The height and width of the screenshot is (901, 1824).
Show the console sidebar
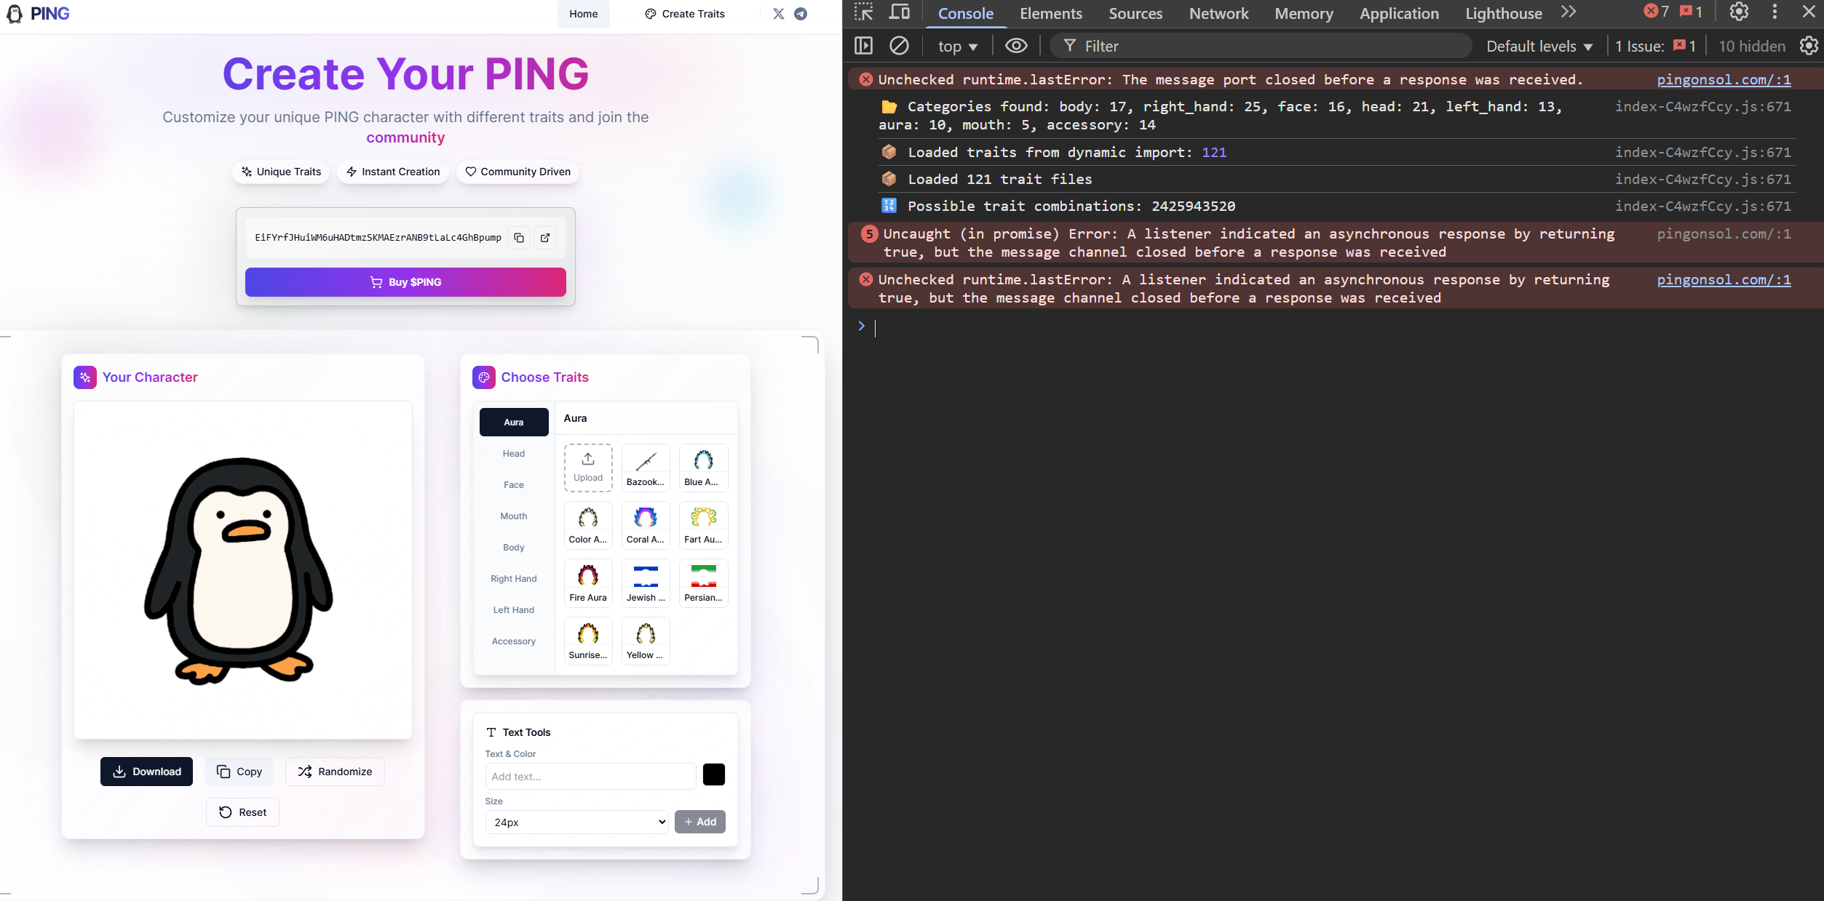click(864, 46)
